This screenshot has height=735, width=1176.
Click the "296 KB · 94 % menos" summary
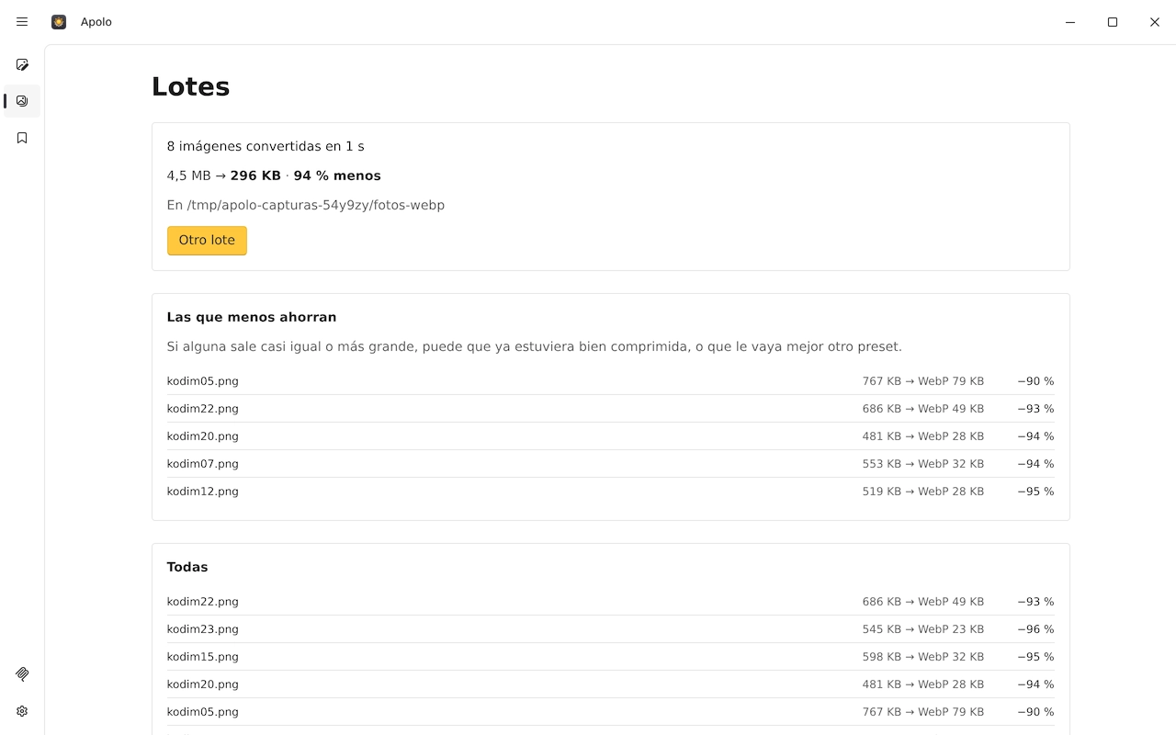coord(305,175)
